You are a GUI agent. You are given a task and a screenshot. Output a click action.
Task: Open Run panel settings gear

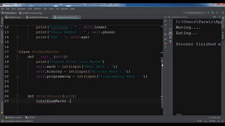click(214, 17)
